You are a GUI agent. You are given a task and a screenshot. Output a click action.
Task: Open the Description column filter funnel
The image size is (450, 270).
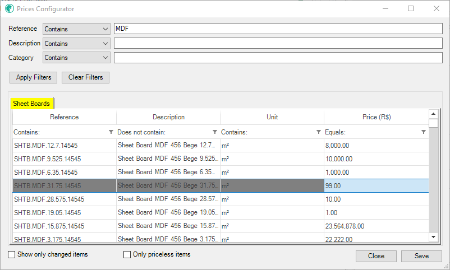click(x=215, y=132)
